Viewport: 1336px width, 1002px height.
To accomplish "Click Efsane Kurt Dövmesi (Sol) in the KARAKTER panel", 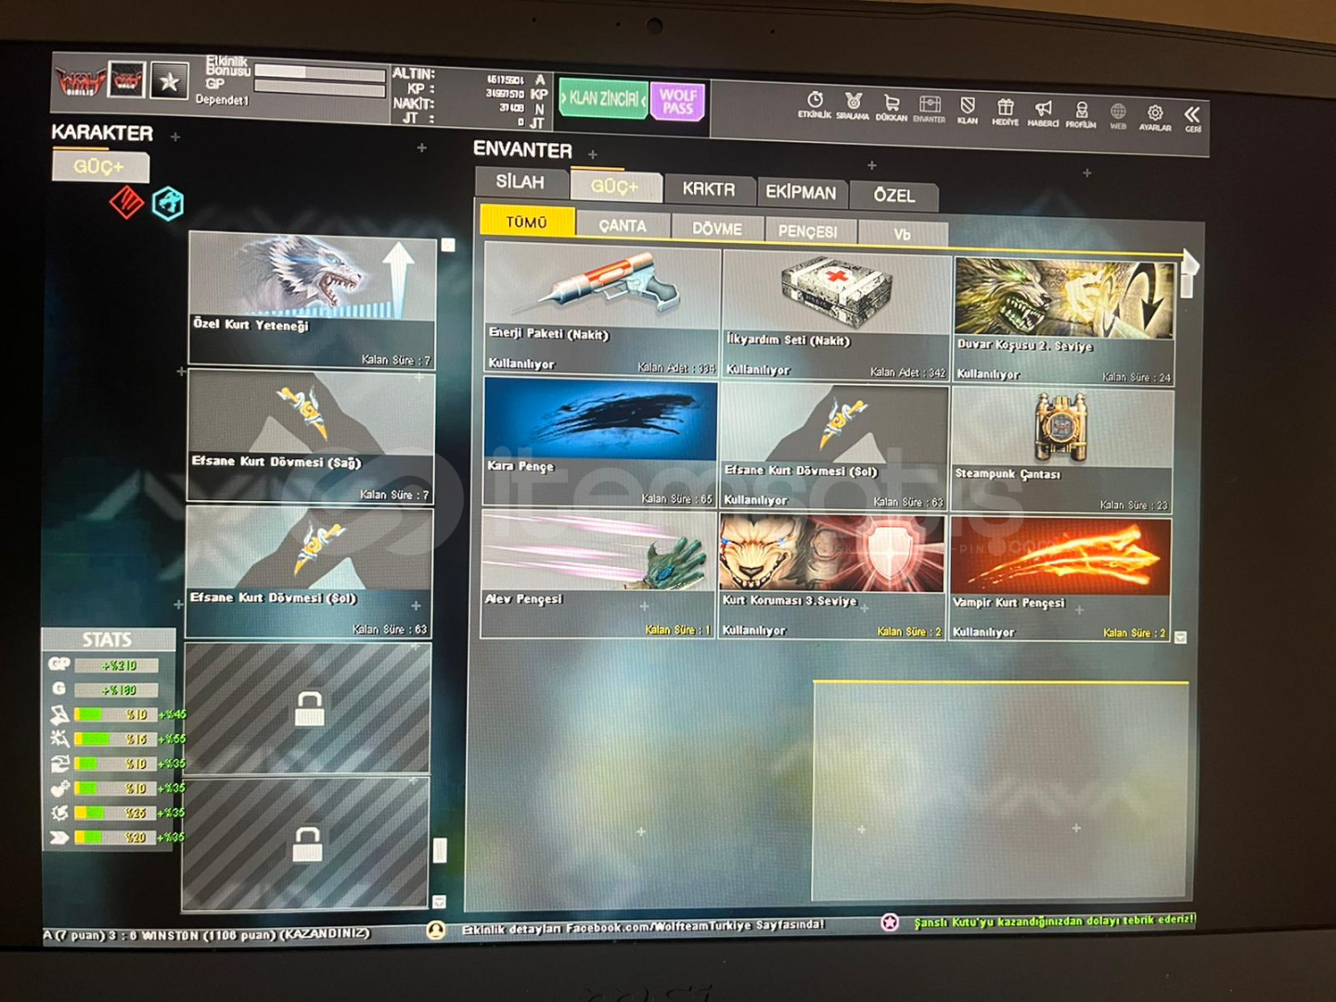I will pos(309,572).
